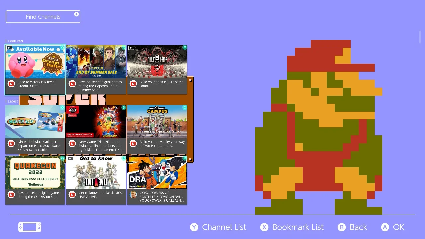Confirm with the OK footer label

tap(399, 227)
